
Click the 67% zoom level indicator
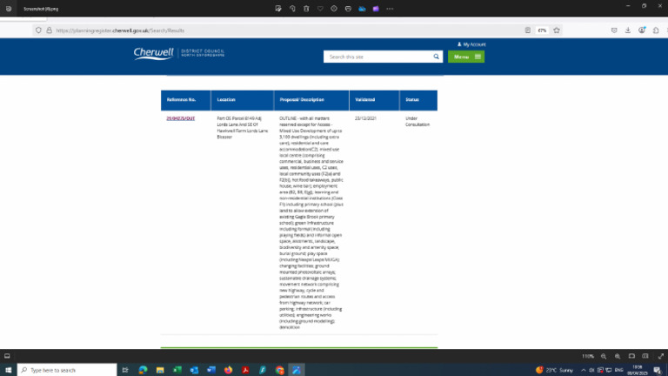(x=542, y=30)
